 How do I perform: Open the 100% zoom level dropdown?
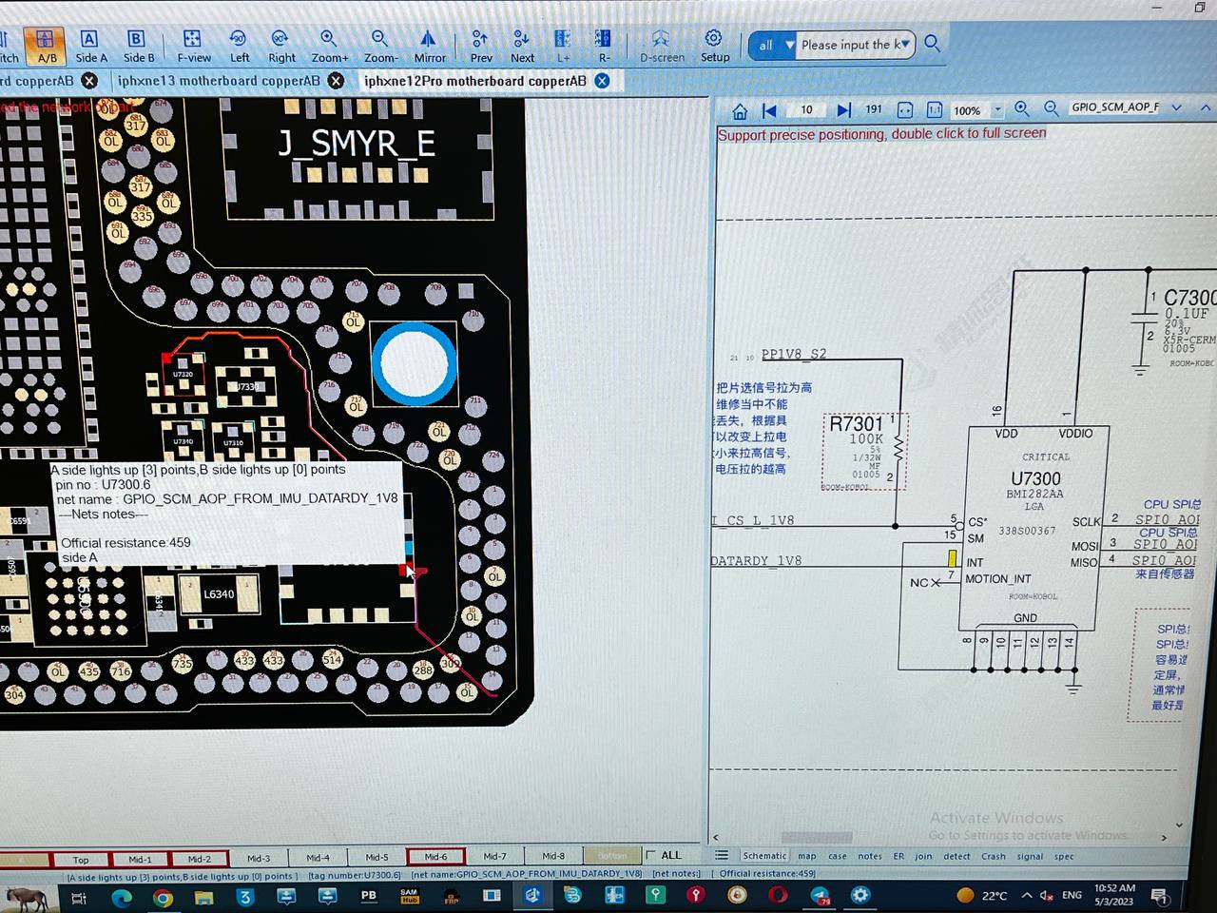997,110
